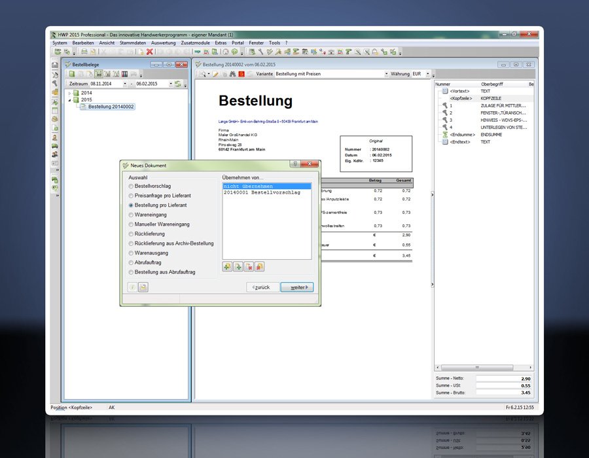
Task: Click the weiter button
Action: point(296,287)
